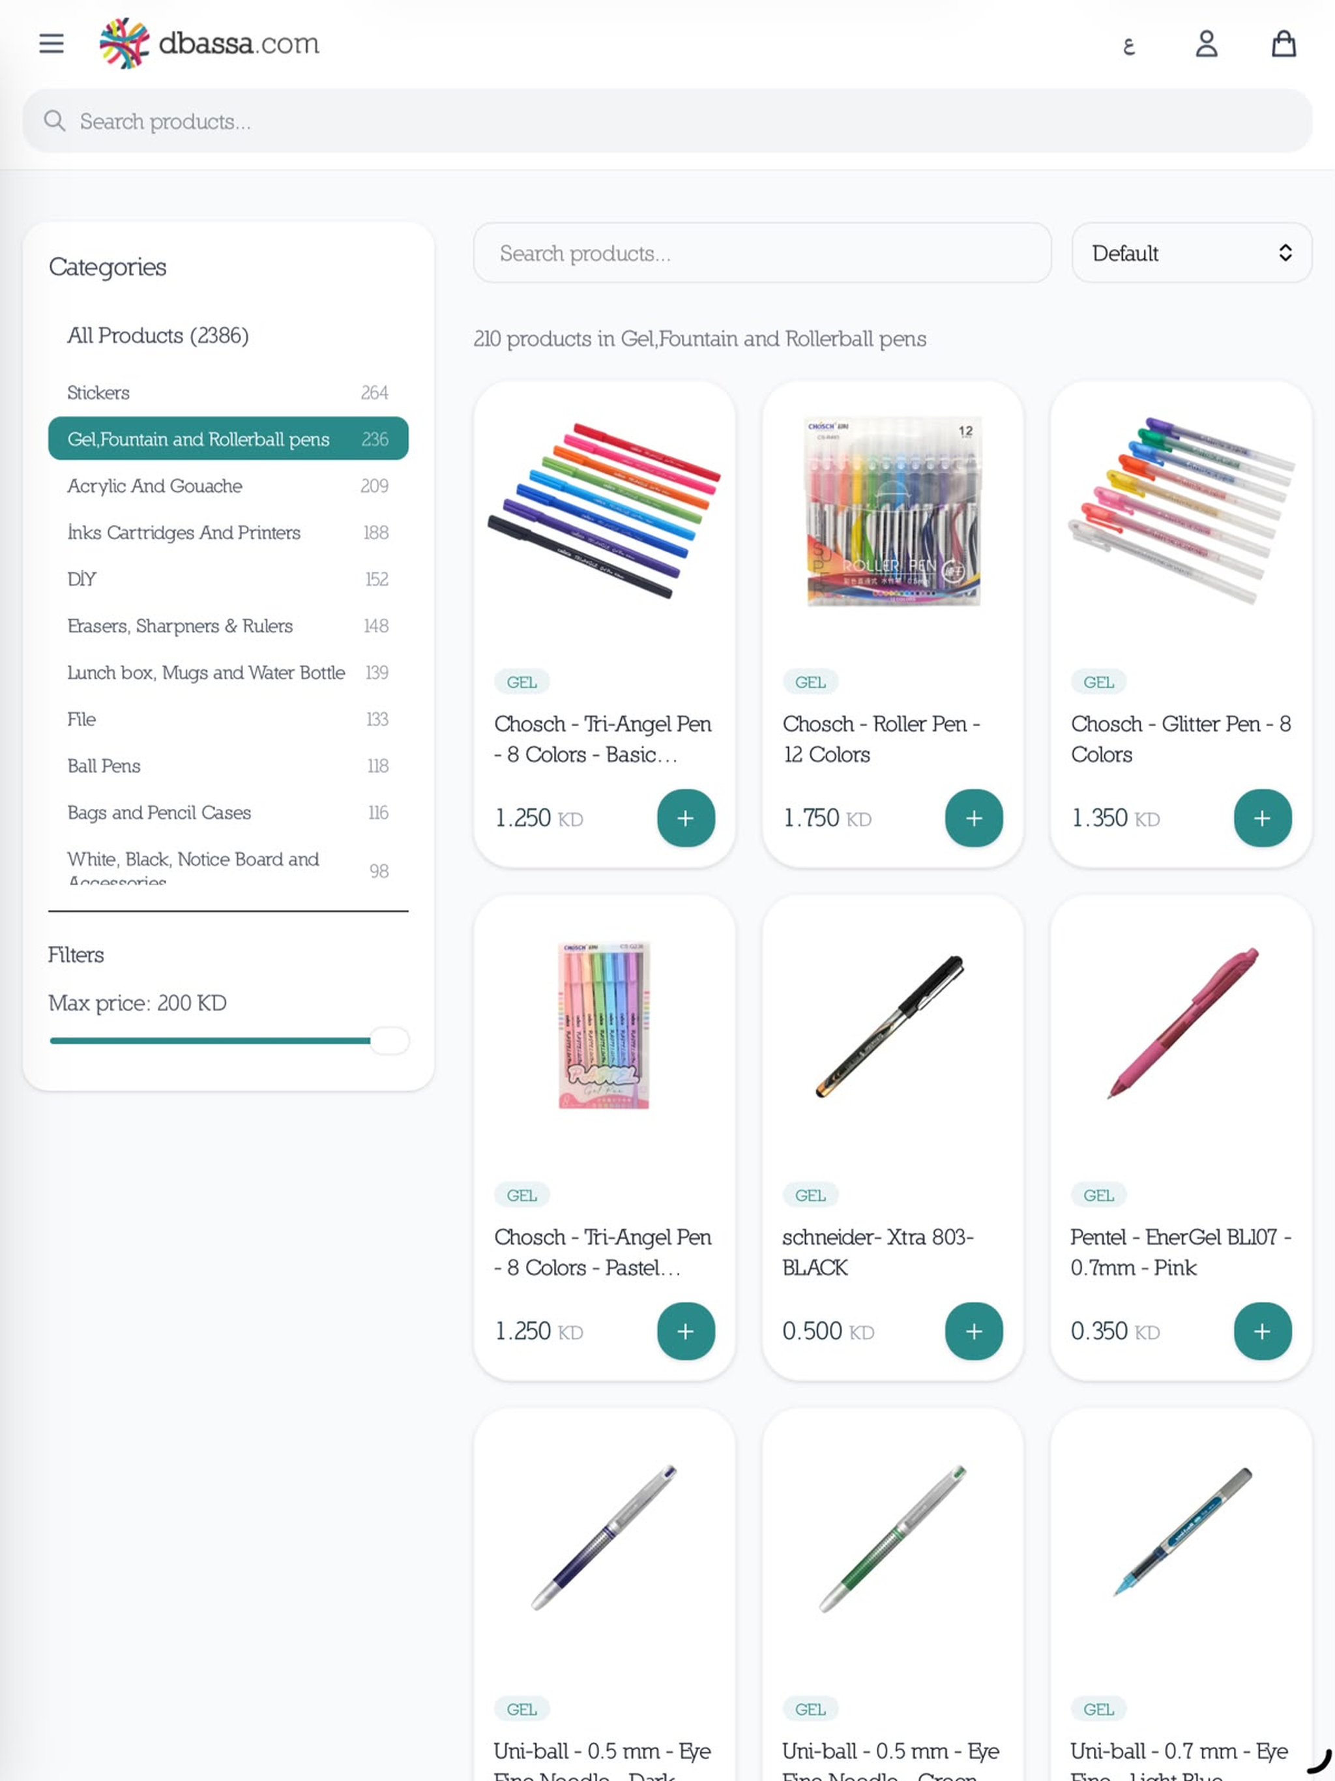Focus the top site search products field

[667, 121]
